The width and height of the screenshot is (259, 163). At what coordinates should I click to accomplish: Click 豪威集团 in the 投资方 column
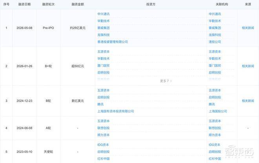(103, 28)
